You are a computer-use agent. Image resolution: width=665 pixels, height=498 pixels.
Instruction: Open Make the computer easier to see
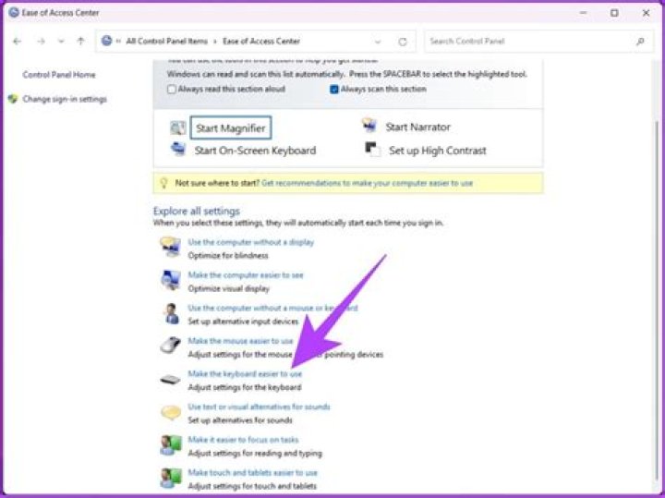click(246, 275)
